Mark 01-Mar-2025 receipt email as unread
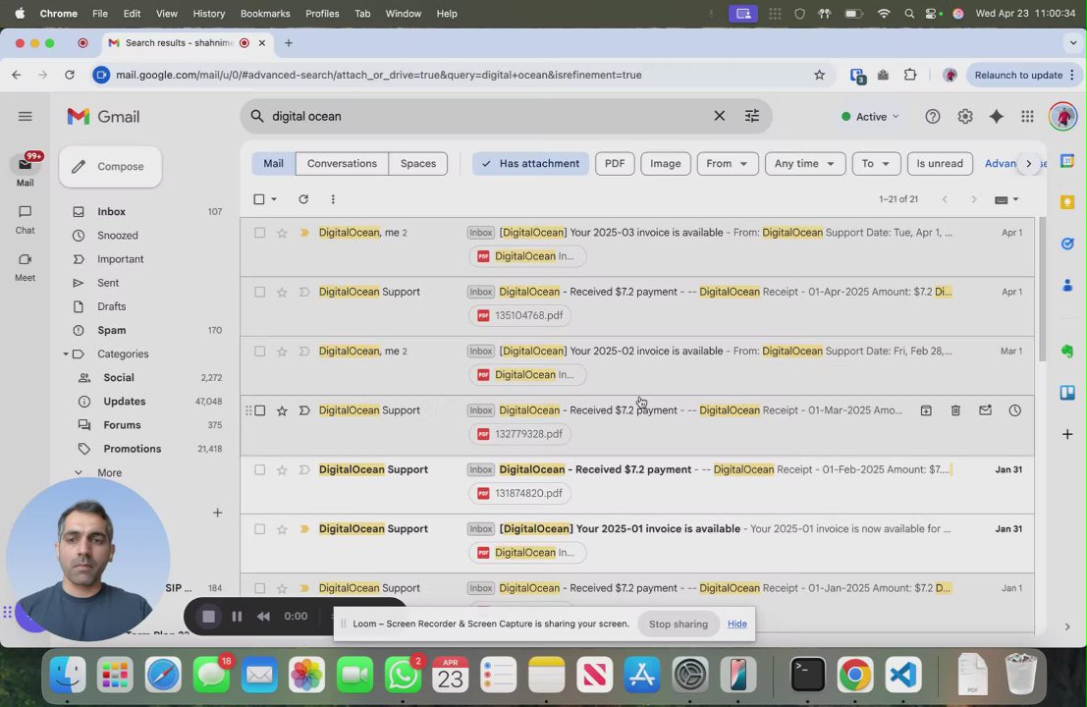Image resolution: width=1087 pixels, height=707 pixels. click(985, 410)
